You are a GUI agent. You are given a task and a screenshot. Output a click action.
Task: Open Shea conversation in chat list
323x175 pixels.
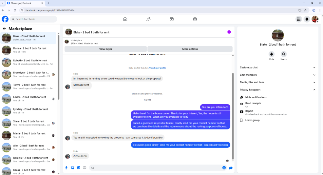28,123
